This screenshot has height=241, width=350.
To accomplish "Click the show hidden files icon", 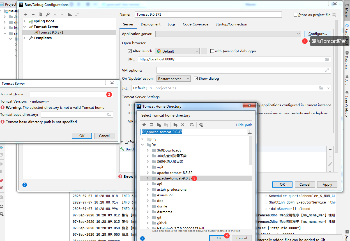I will [x=201, y=125].
